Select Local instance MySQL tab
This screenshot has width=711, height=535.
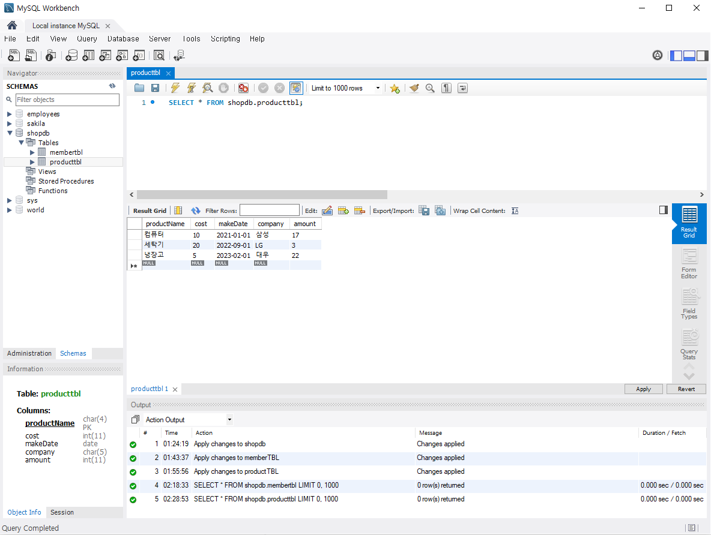point(66,26)
